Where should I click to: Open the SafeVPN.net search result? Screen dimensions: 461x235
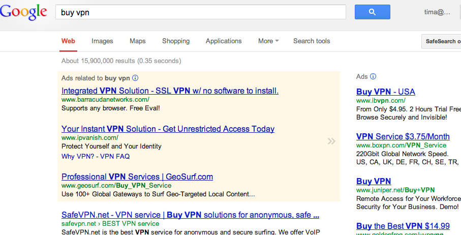pyautogui.click(x=190, y=215)
